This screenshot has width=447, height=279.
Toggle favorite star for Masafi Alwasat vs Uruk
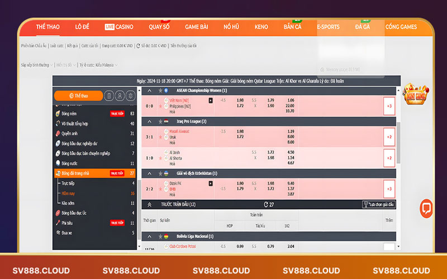click(x=160, y=137)
